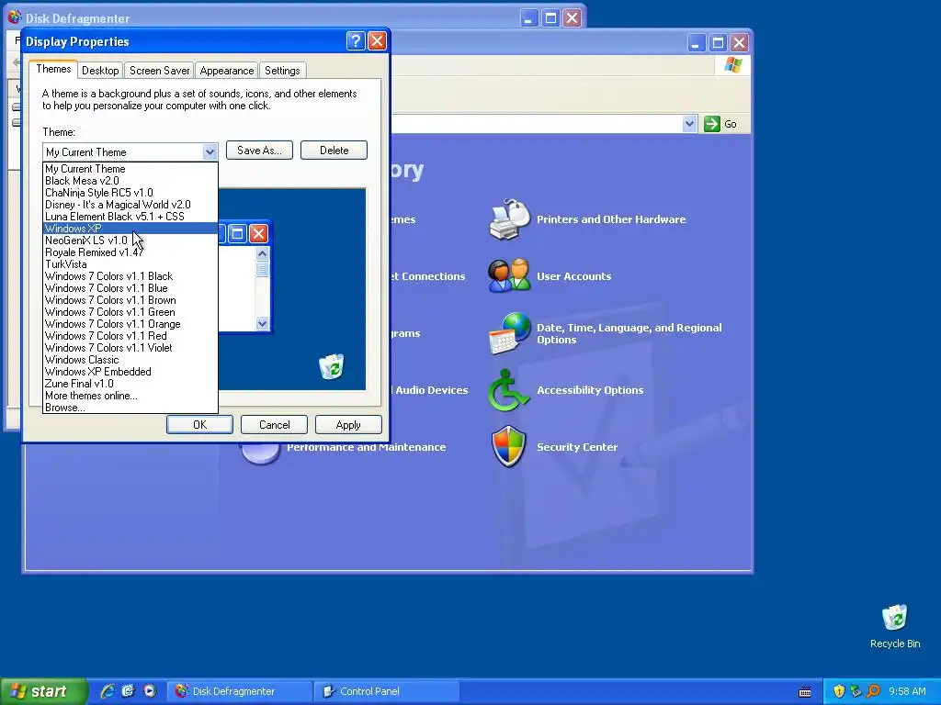The image size is (941, 705).
Task: Open Printers and Other Hardware link
Action: click(611, 219)
